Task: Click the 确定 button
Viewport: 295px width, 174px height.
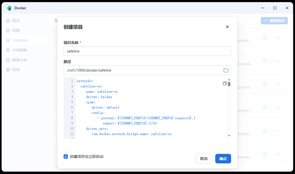Action: (223, 159)
